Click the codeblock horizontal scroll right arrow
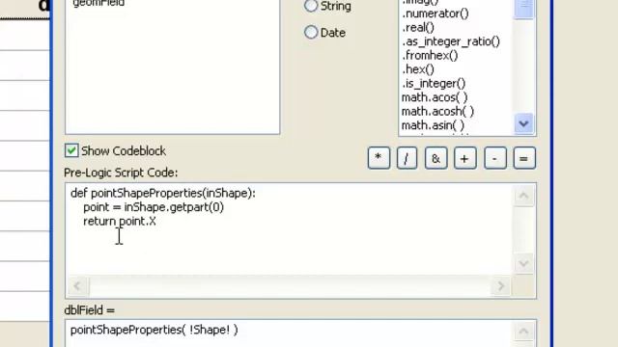The width and height of the screenshot is (618, 347). coord(500,286)
